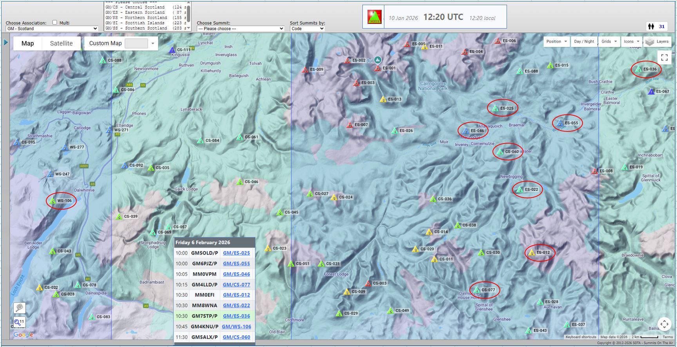Open the GM/ES-025 alert link
Image resolution: width=677 pixels, height=347 pixels.
click(236, 253)
